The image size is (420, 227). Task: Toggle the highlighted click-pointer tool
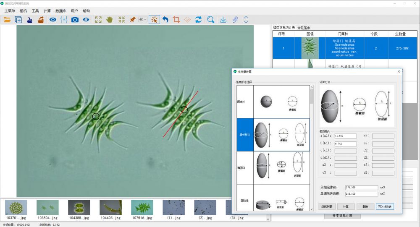coord(154,19)
